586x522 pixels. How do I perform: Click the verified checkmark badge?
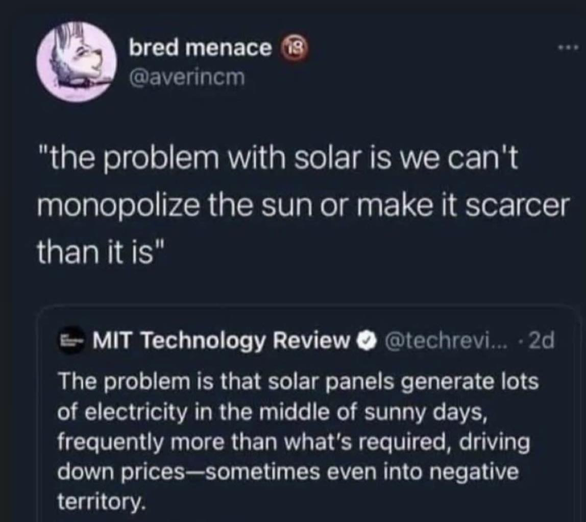coord(363,341)
